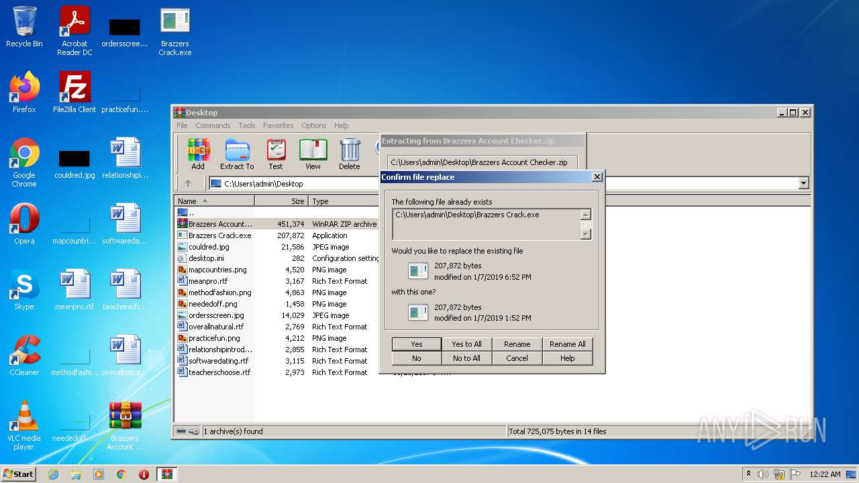Open the Options menu
The image size is (859, 483).
pyautogui.click(x=313, y=125)
